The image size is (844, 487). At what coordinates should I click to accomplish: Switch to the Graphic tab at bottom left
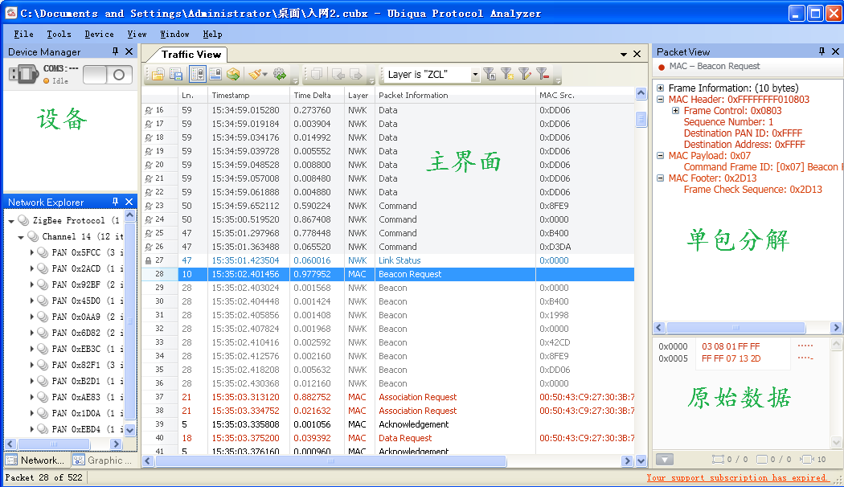coord(100,460)
